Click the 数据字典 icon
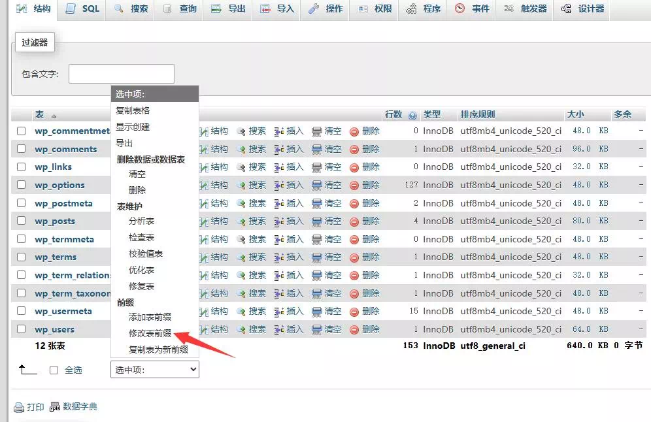Screen dimensions: 651x422 coord(54,406)
